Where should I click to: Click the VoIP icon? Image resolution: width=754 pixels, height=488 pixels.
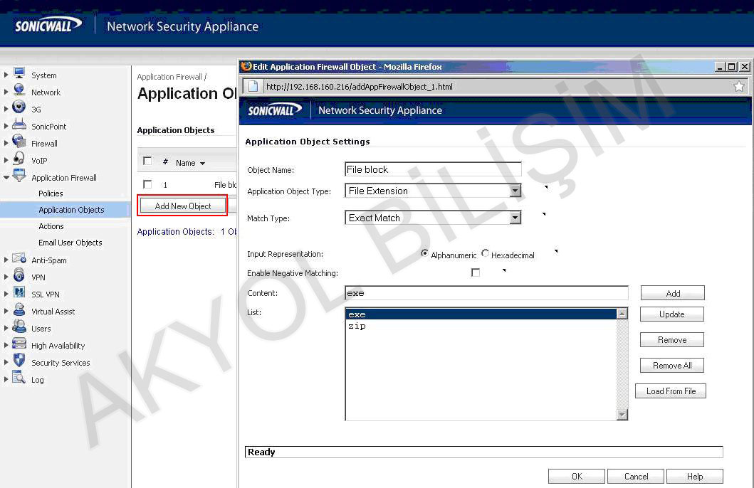pyautogui.click(x=19, y=160)
